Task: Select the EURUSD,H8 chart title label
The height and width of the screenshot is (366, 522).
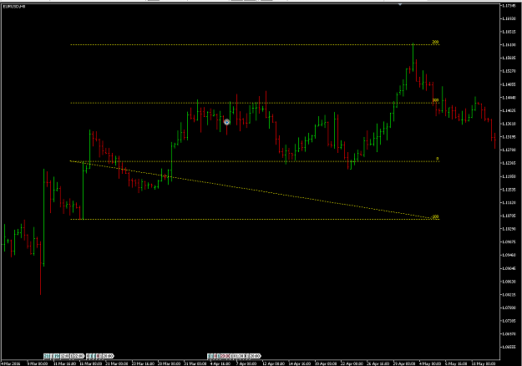Action: coord(13,7)
